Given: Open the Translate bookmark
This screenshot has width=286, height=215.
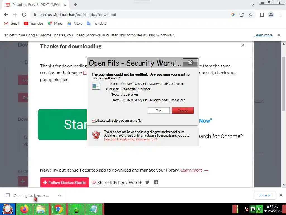Looking at the screenshot, I should (96, 24).
